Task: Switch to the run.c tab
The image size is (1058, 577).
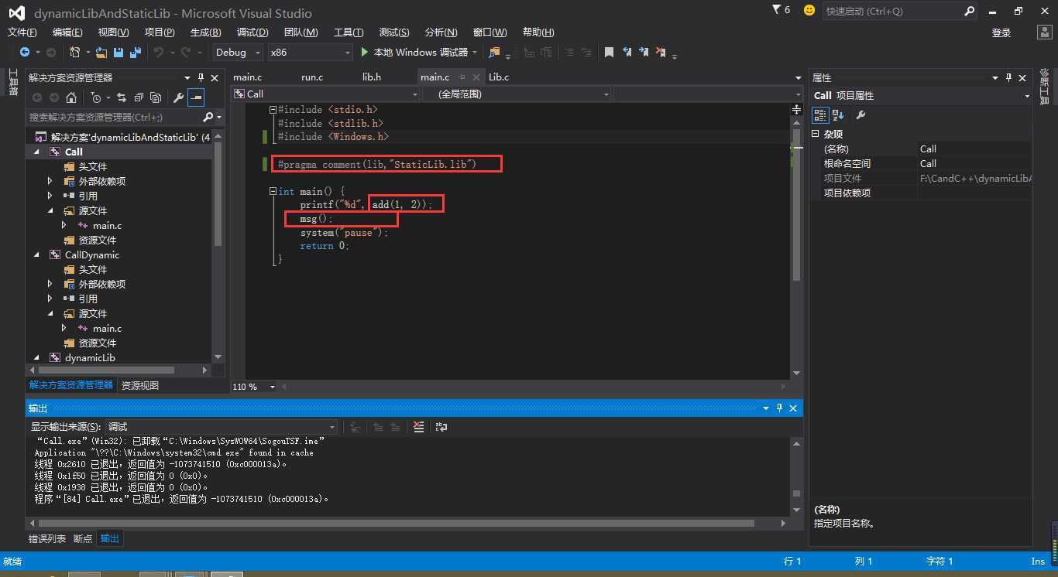Action: click(312, 77)
